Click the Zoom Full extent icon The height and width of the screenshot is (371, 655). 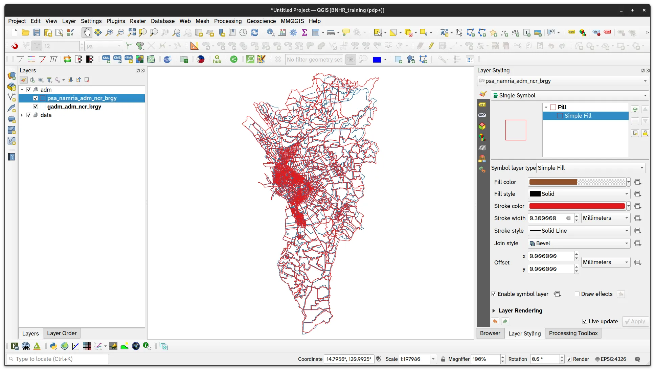coord(132,32)
